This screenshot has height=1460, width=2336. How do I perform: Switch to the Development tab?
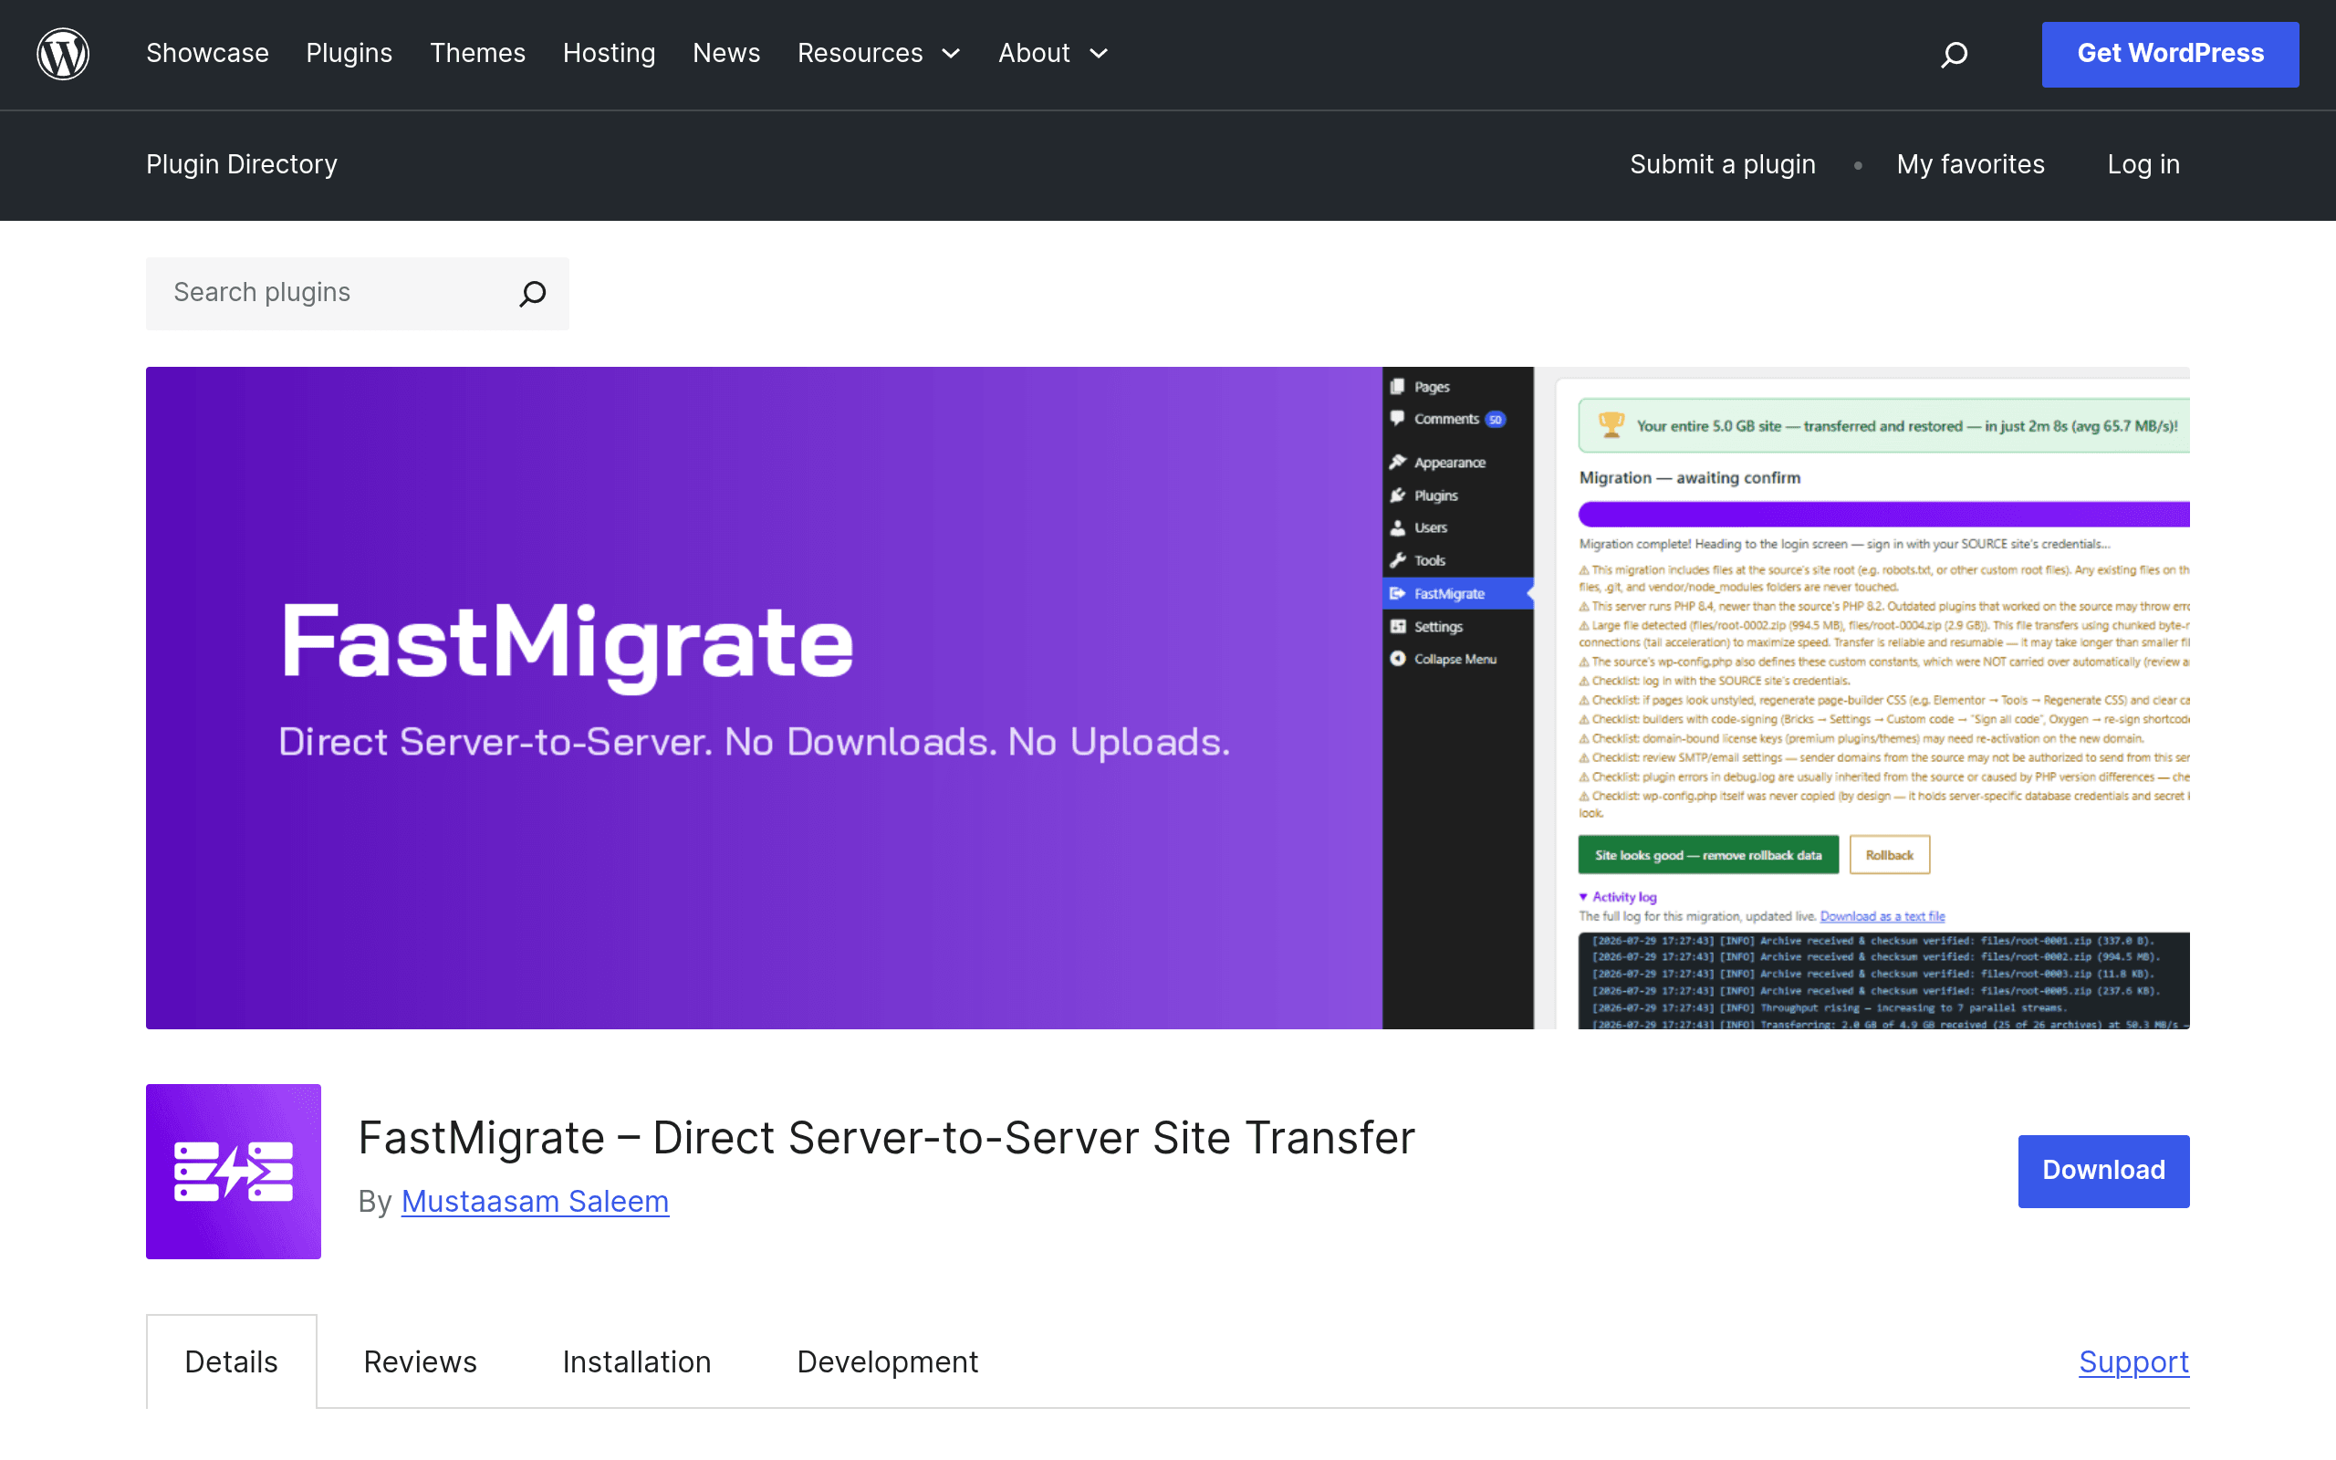click(x=887, y=1361)
